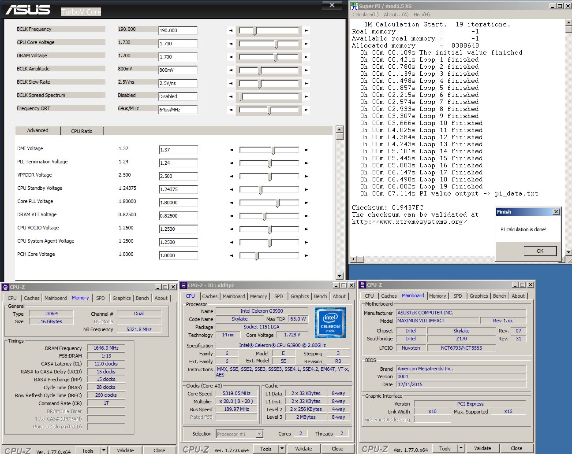Click right arrow for BCLK Spread Spectrum

(x=306, y=97)
